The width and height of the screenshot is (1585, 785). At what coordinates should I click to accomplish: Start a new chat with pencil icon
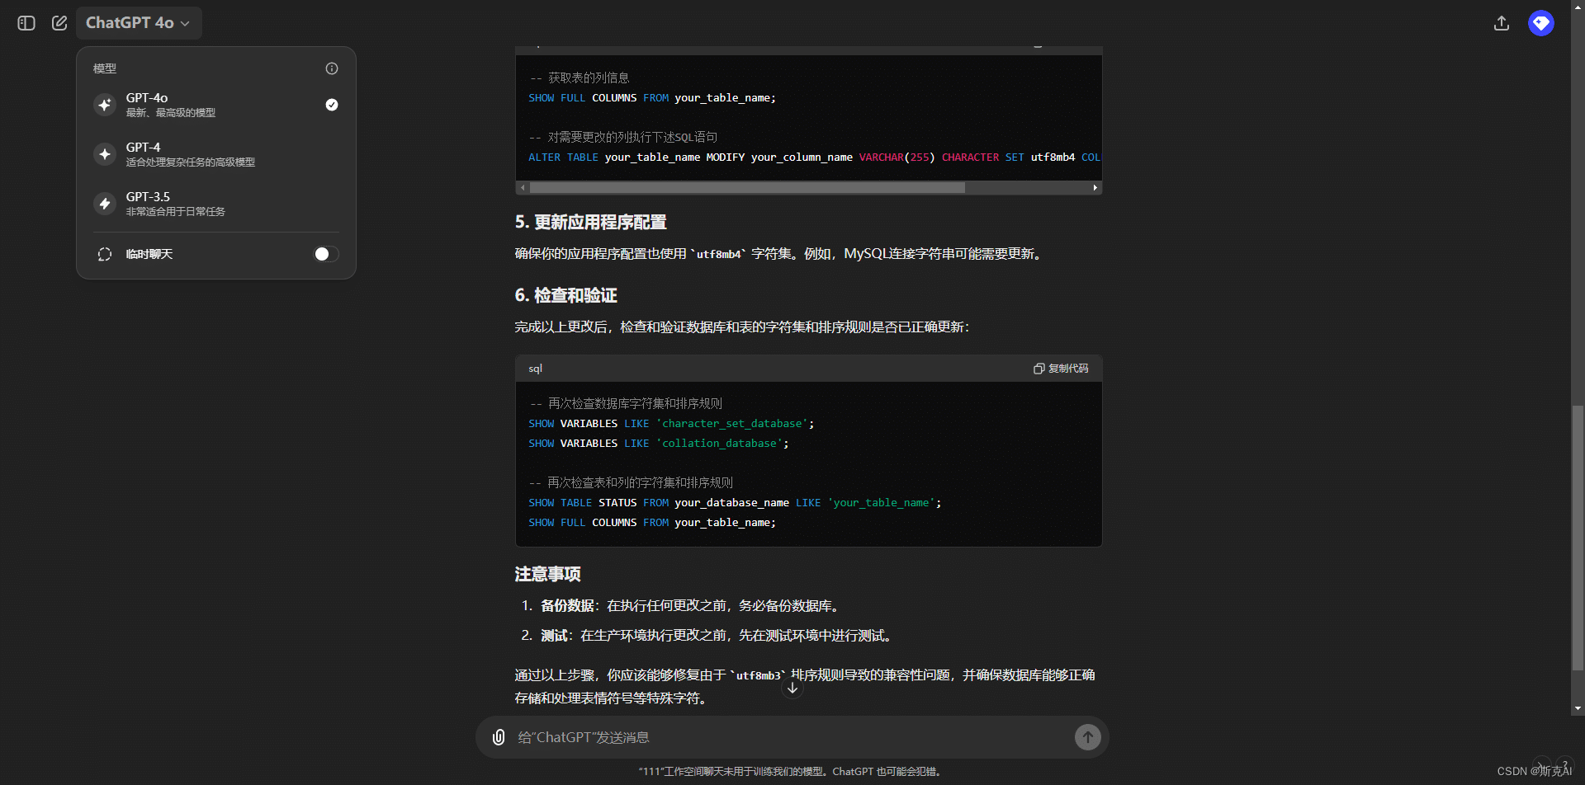tap(59, 23)
